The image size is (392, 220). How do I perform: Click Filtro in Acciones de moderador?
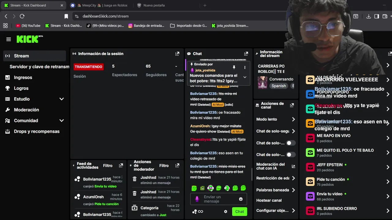click(164, 166)
